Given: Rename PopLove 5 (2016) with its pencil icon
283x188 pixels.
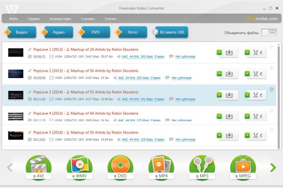Looking at the screenshot, I should (30, 132).
